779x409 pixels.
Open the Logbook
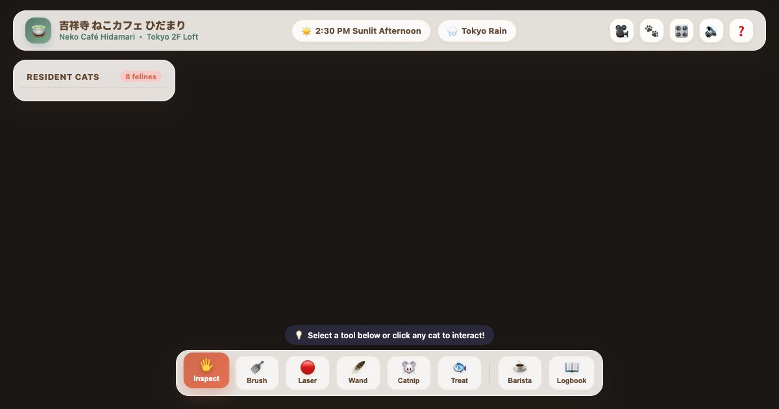click(572, 373)
